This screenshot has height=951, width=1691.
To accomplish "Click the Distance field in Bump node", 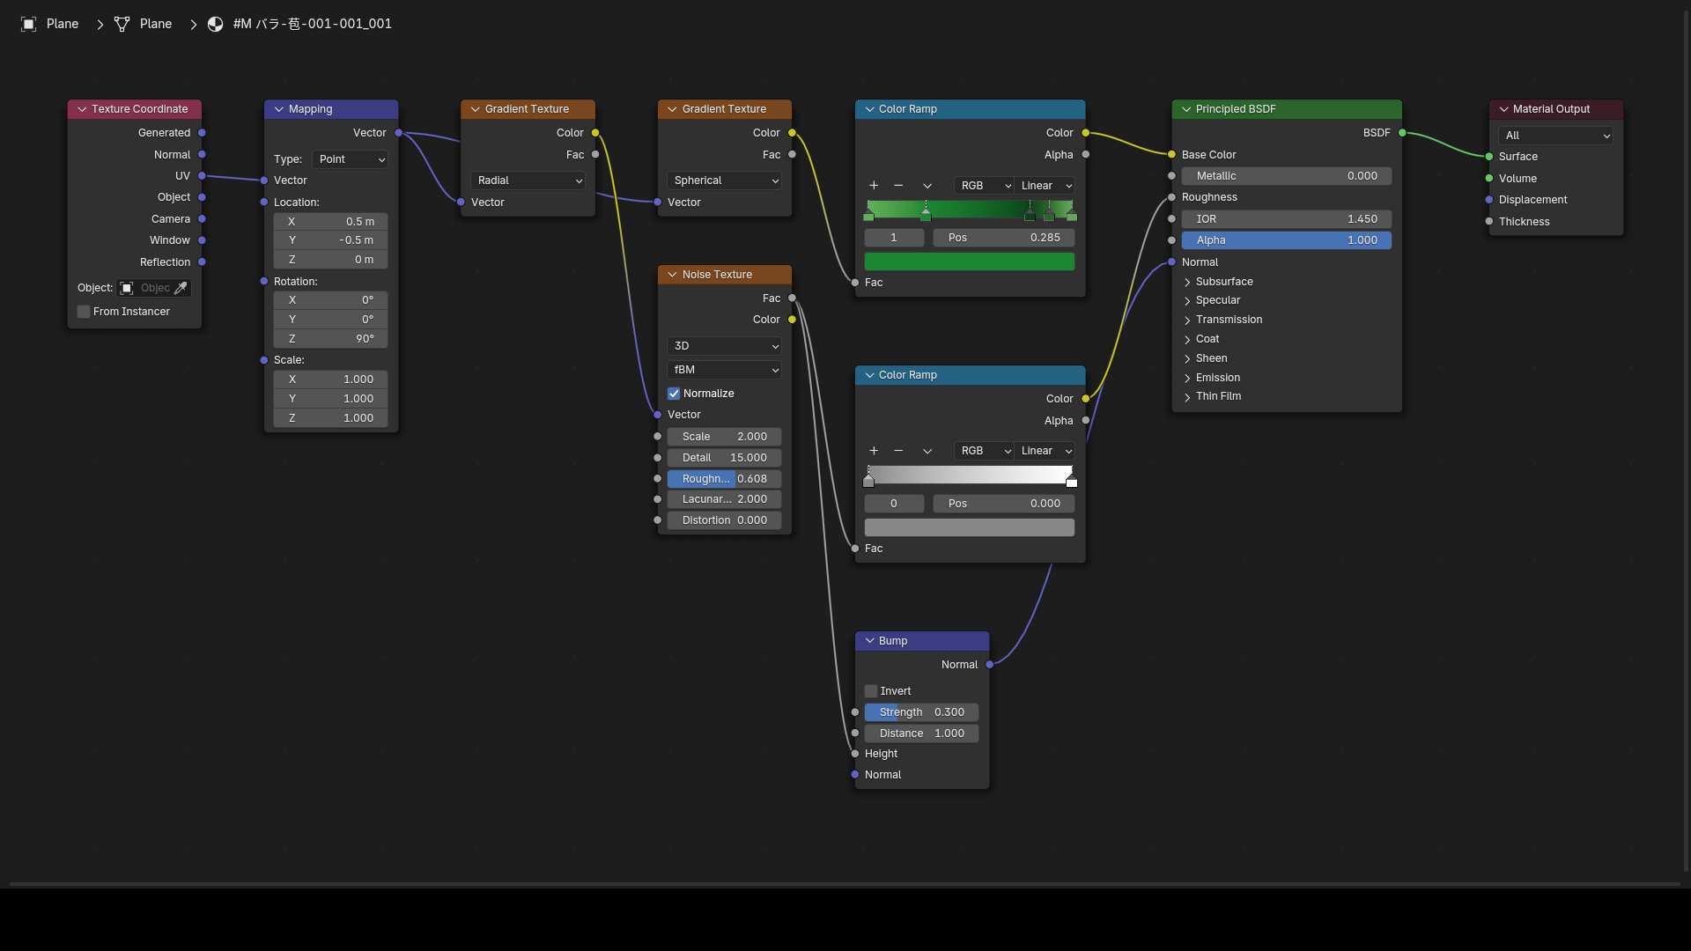I will (x=921, y=734).
